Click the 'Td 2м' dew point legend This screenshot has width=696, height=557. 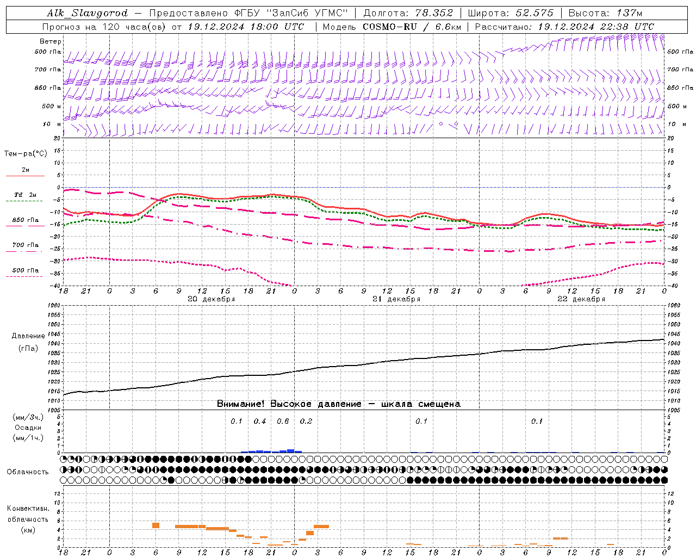[x=26, y=195]
